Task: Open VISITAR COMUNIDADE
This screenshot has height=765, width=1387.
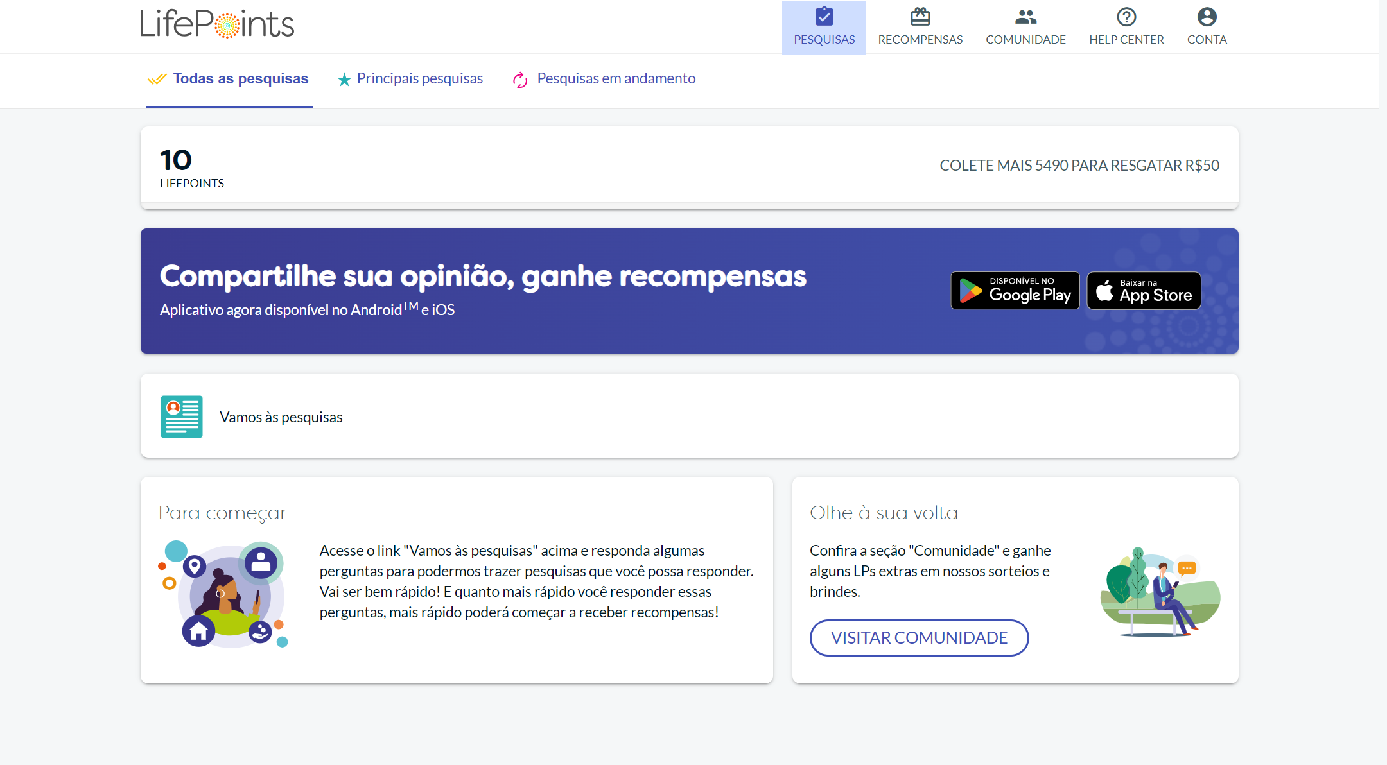Action: pos(919,637)
